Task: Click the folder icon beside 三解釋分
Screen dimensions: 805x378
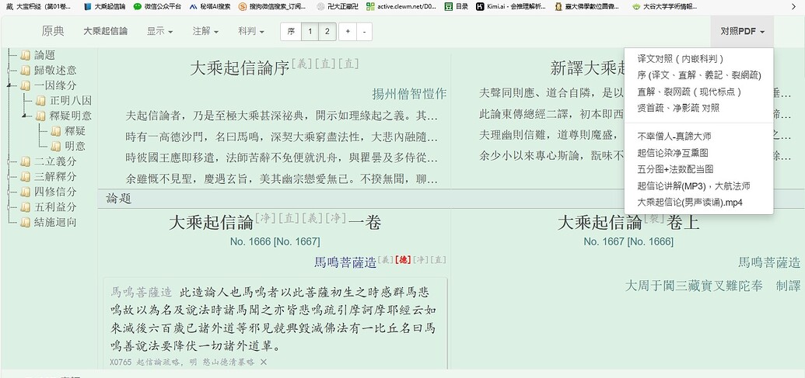Action: click(x=25, y=177)
